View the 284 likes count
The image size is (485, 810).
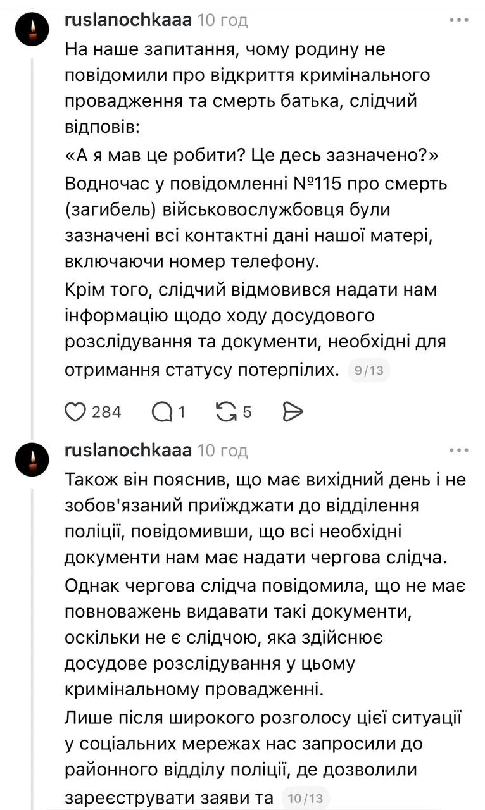(x=106, y=412)
